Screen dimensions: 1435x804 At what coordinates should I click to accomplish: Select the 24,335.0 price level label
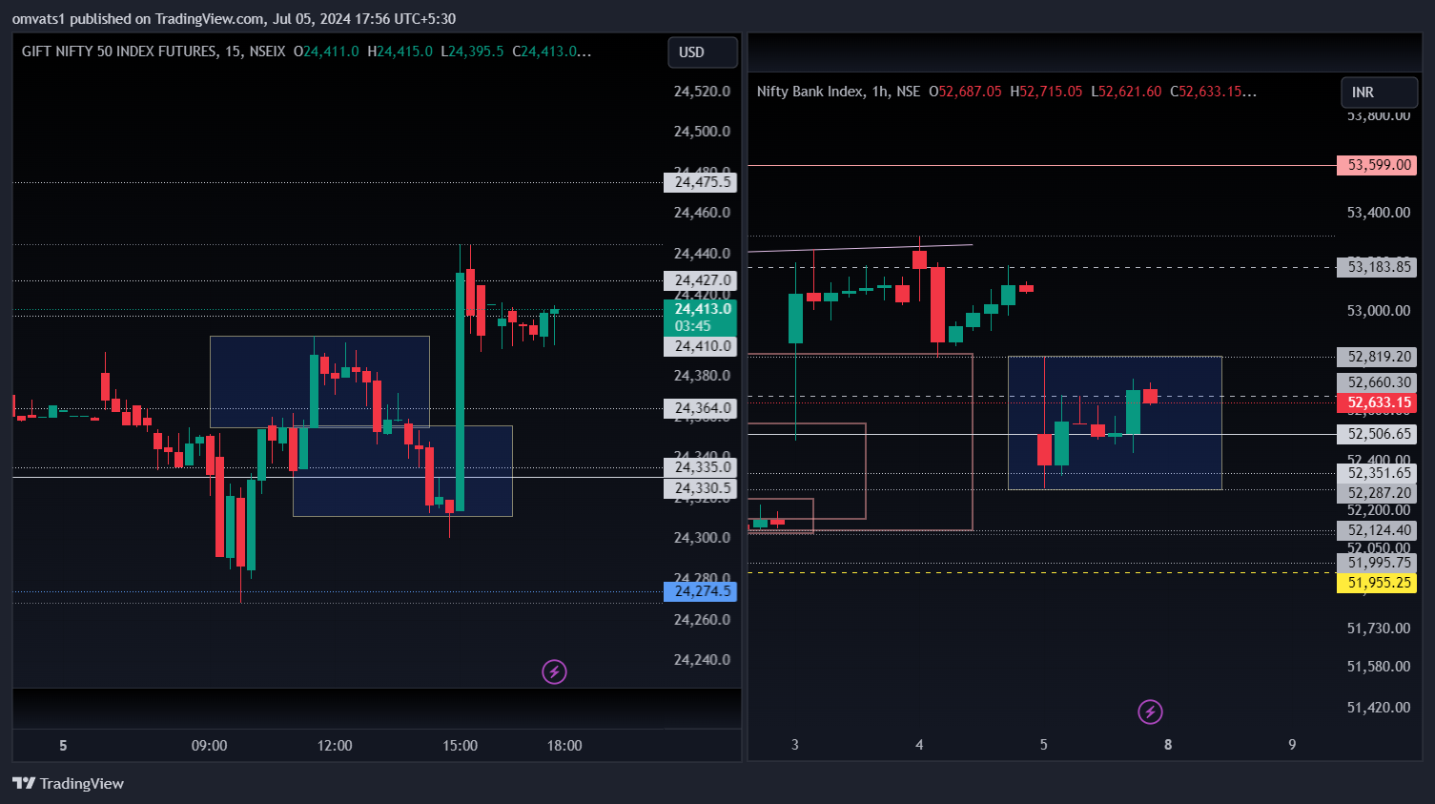700,467
